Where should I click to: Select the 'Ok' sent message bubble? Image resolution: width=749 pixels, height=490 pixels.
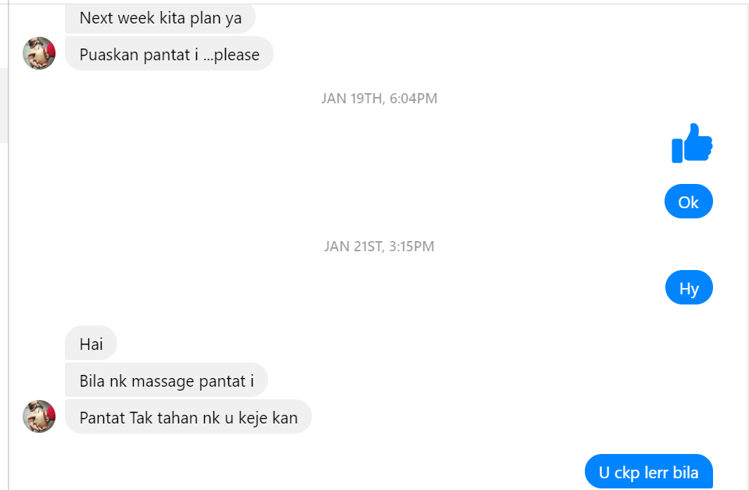tap(688, 201)
